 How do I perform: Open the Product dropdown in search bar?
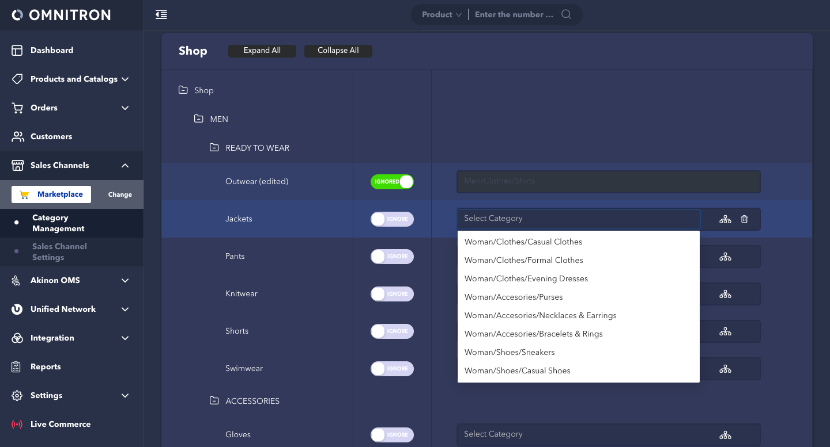click(x=442, y=14)
